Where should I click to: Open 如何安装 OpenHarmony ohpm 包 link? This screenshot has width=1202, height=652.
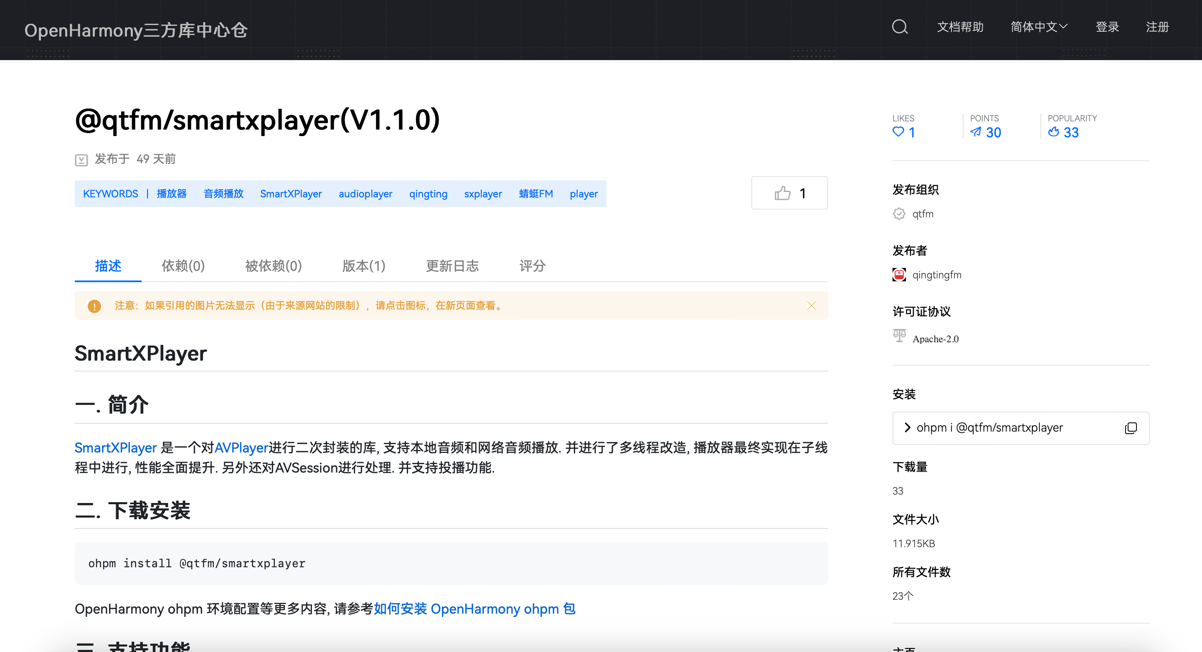pos(474,609)
